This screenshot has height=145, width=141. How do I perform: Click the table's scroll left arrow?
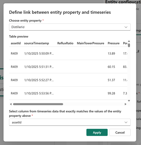pos(11,104)
